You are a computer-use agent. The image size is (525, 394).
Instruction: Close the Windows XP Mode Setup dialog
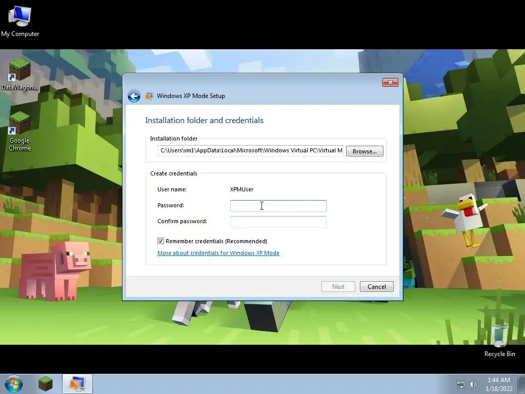point(390,83)
